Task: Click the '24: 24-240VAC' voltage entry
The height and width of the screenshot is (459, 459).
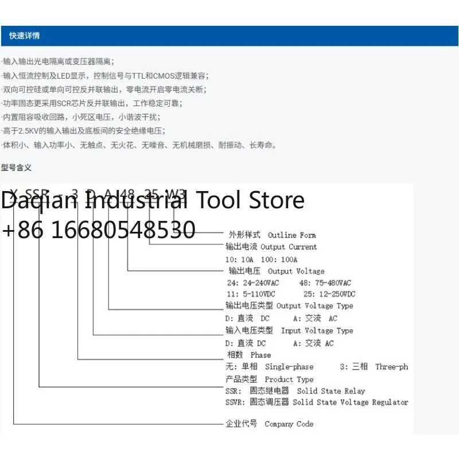Action: pyautogui.click(x=253, y=283)
